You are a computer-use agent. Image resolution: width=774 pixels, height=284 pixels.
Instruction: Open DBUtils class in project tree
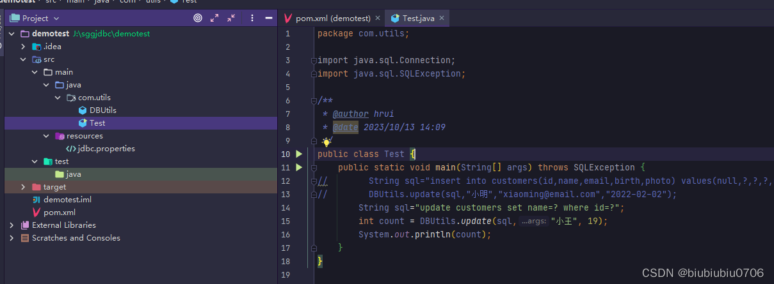click(102, 110)
